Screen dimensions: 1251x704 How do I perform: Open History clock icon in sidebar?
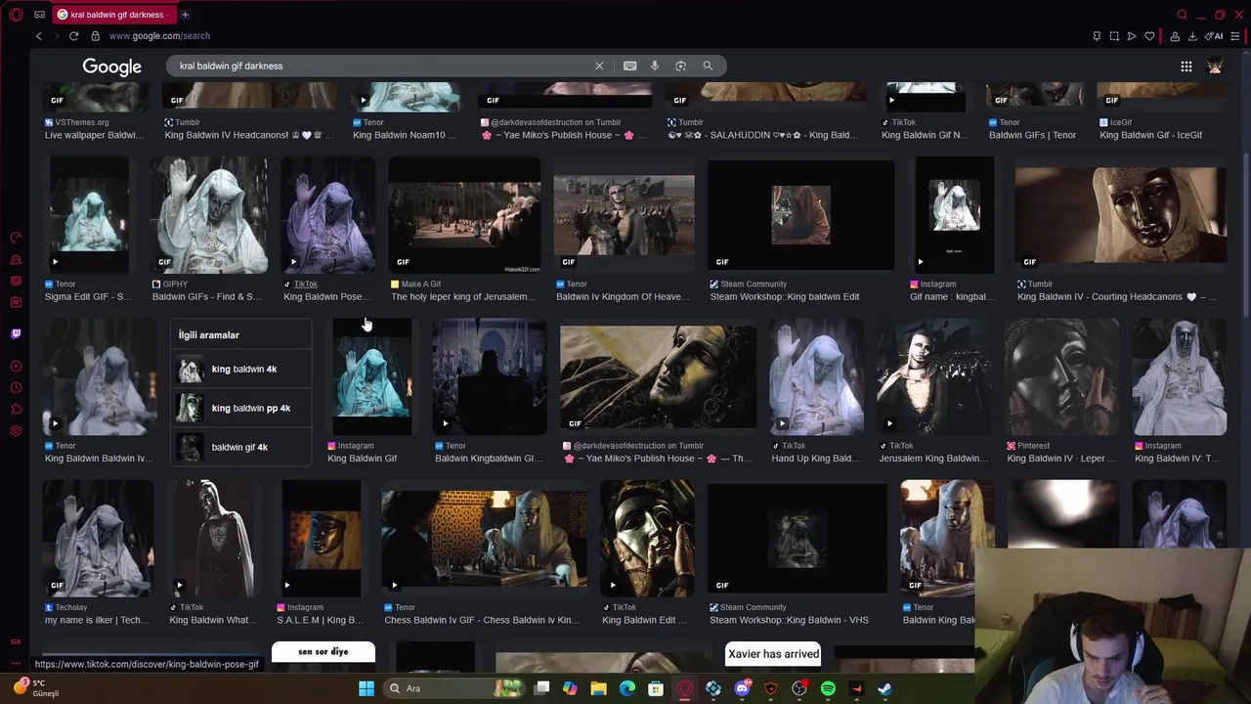(x=16, y=388)
